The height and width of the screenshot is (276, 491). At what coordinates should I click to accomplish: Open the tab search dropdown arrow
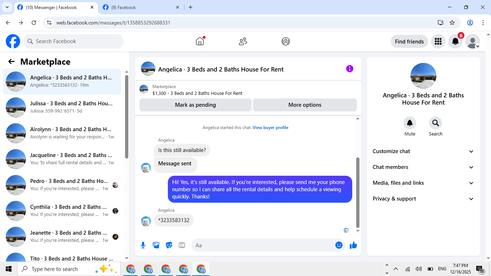coord(7,7)
